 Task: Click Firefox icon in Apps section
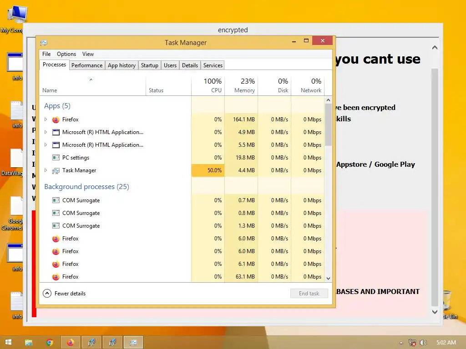[x=56, y=120]
